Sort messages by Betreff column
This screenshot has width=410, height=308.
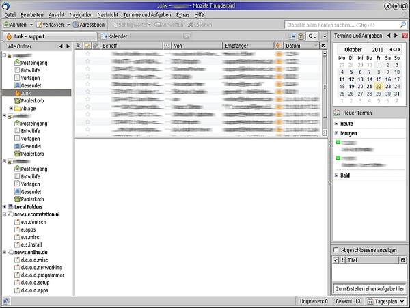click(x=130, y=46)
